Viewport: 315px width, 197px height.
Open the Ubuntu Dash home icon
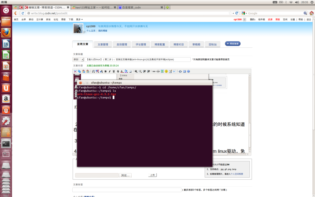[6, 10]
